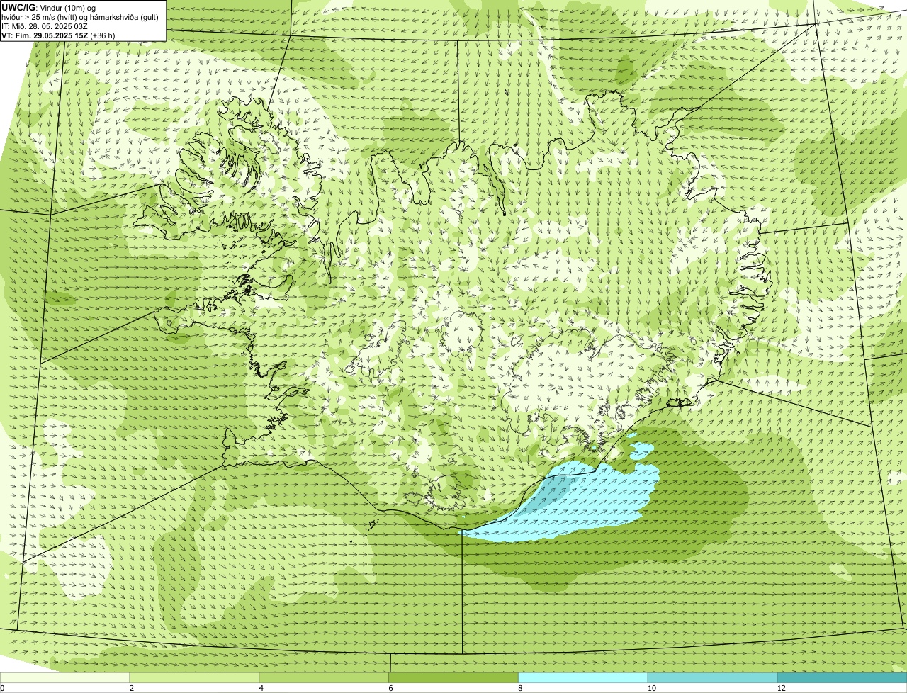Select the green 4–6 m/s legend segment
This screenshot has width=907, height=693.
[x=325, y=677]
